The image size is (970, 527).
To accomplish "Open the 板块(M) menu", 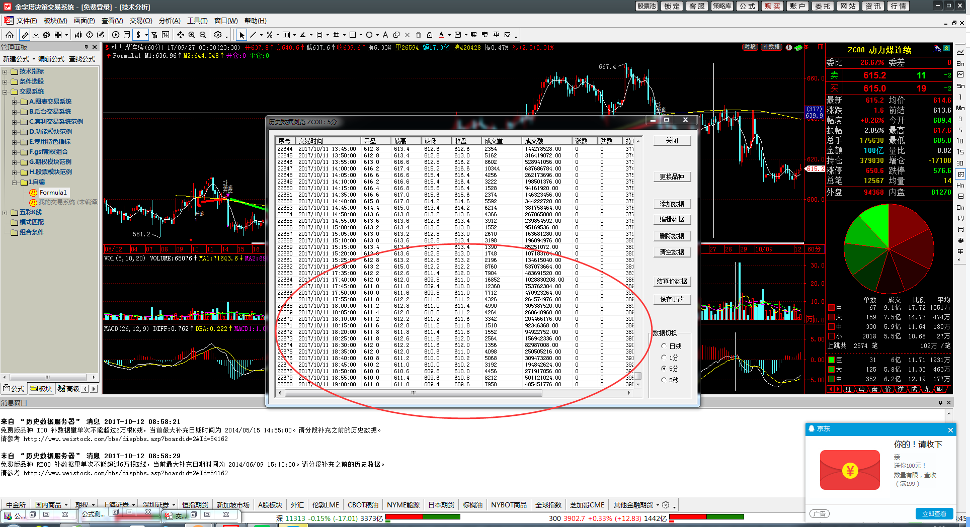I will coord(55,21).
